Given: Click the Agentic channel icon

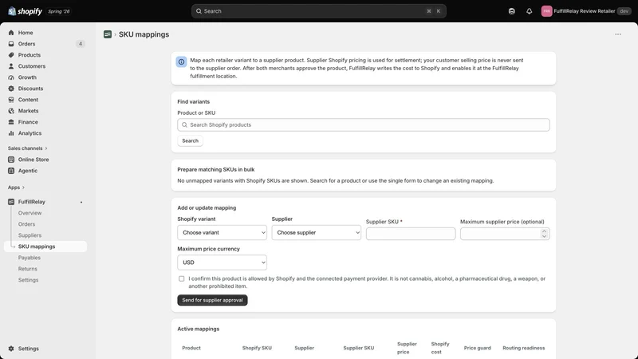Looking at the screenshot, I should [x=11, y=171].
